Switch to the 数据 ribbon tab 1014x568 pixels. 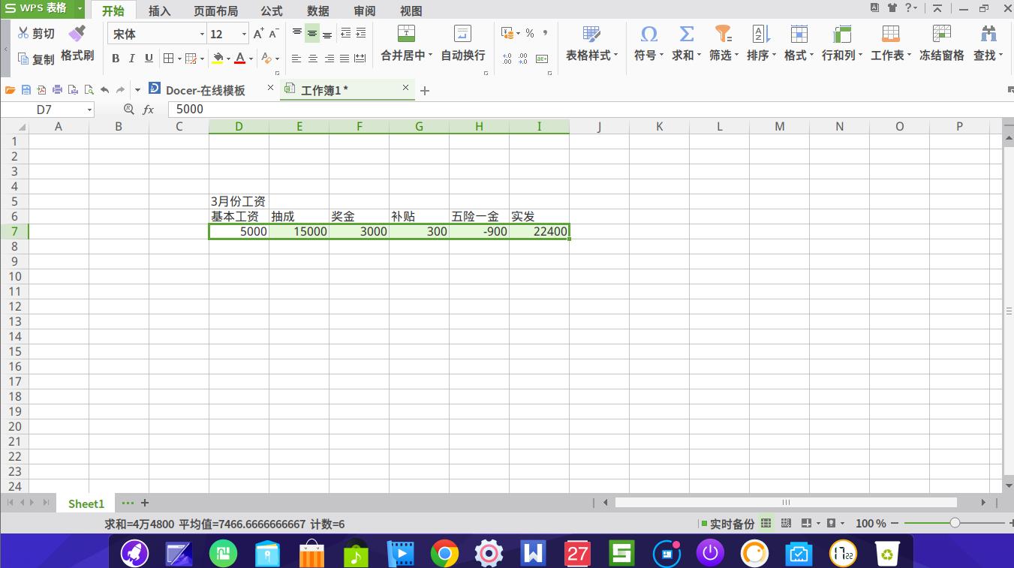[x=317, y=11]
